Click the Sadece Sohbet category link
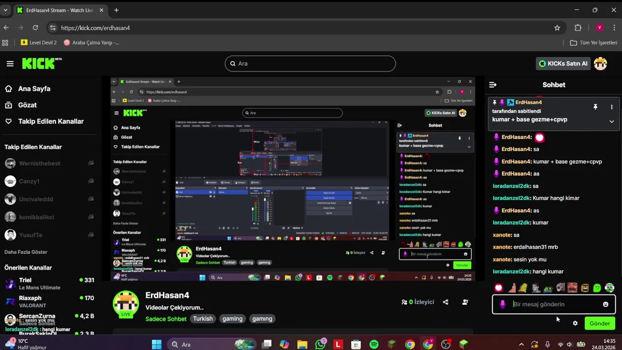622x350 pixels. (166, 319)
